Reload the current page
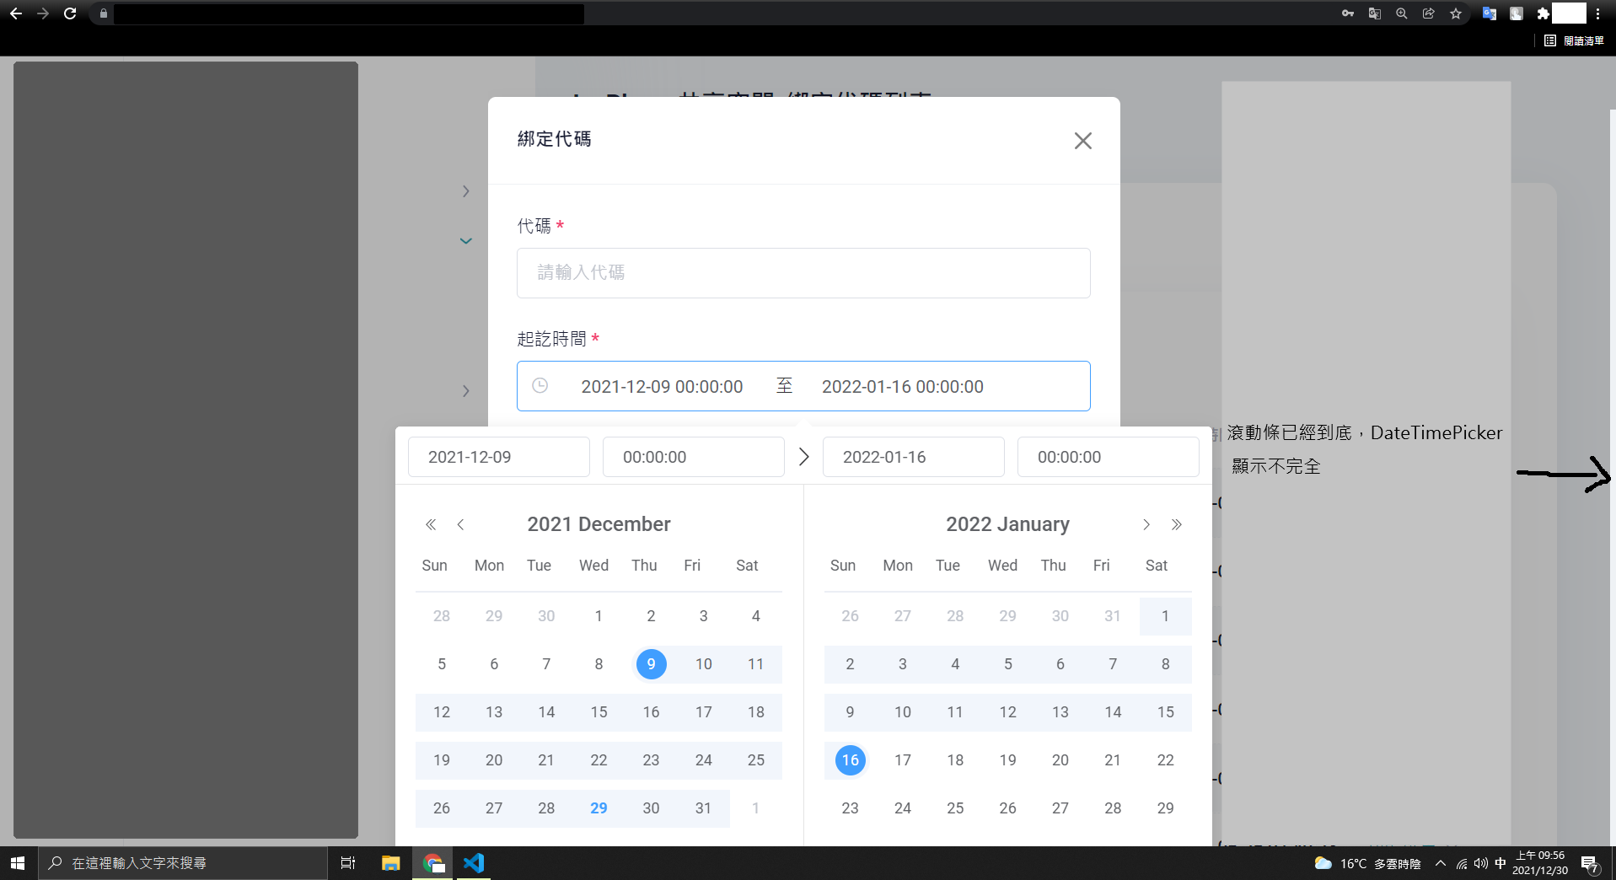This screenshot has width=1616, height=880. click(70, 13)
